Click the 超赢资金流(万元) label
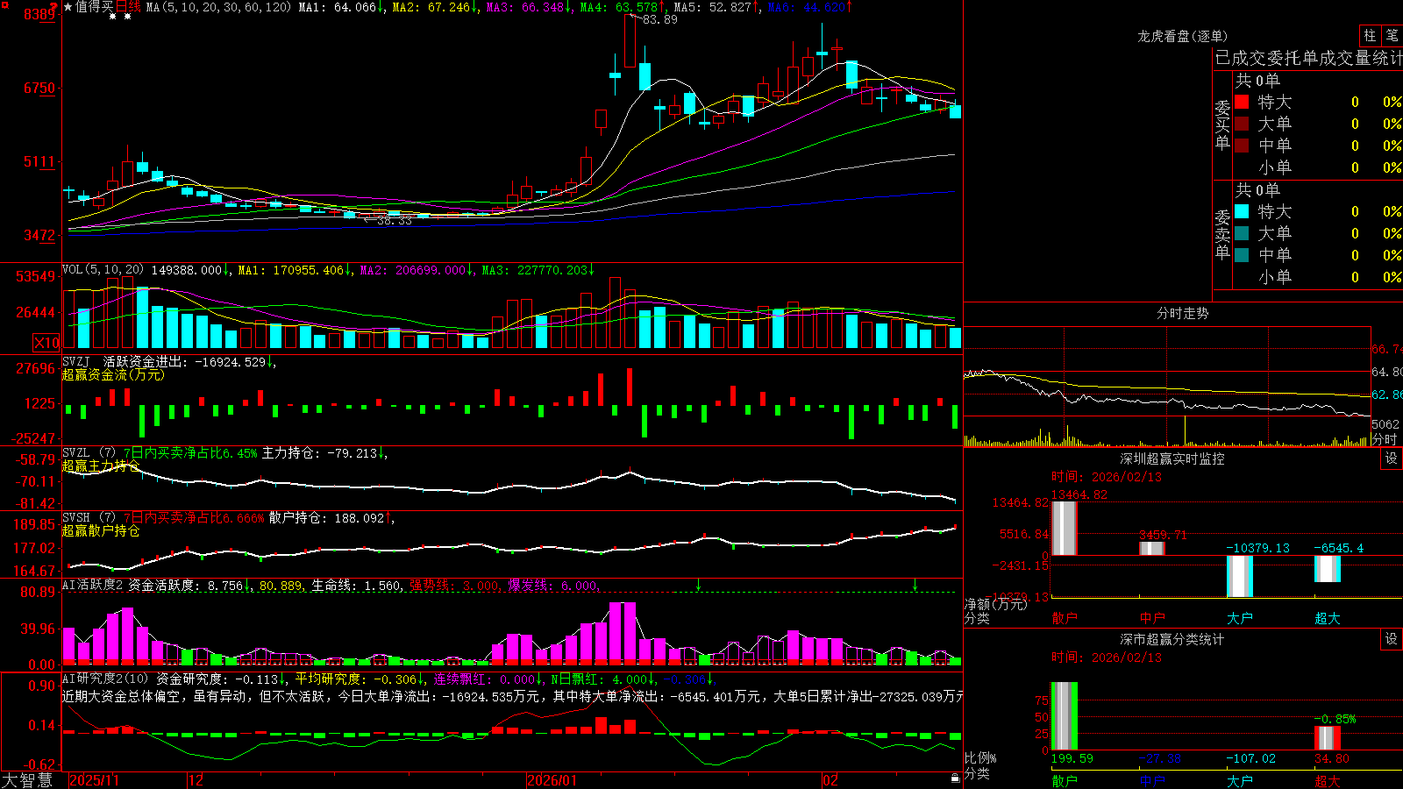The width and height of the screenshot is (1403, 789). pyautogui.click(x=113, y=374)
